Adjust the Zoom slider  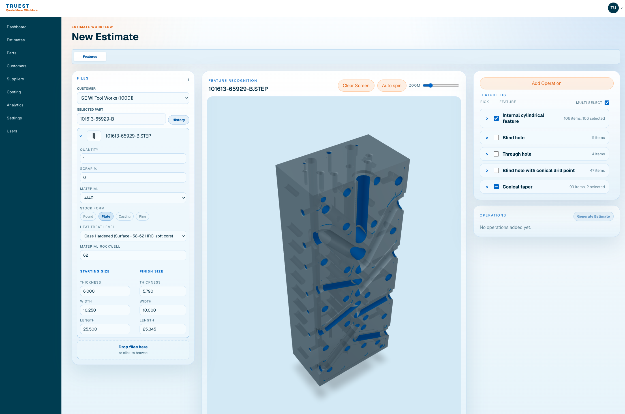click(441, 85)
